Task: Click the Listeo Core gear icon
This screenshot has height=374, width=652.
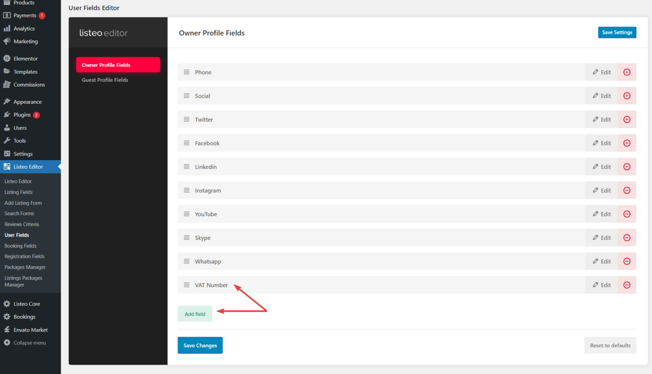Action: pyautogui.click(x=7, y=304)
